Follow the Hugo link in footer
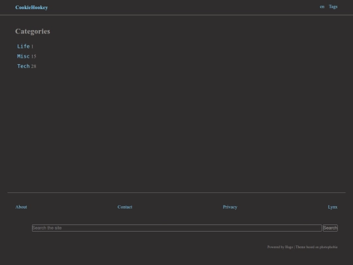 (x=289, y=247)
